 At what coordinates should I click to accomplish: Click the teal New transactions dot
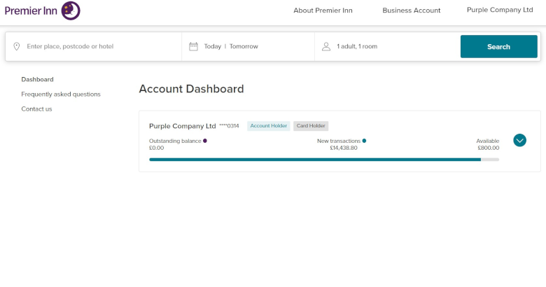pos(364,141)
